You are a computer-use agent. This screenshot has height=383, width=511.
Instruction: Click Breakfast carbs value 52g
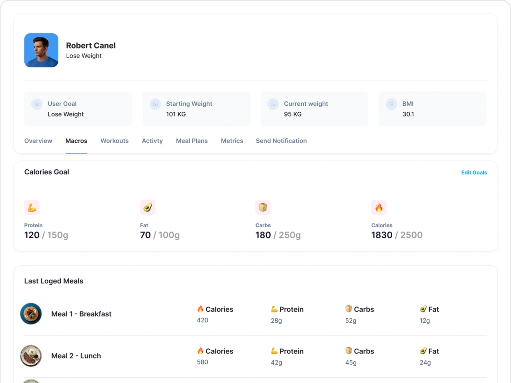click(x=351, y=321)
